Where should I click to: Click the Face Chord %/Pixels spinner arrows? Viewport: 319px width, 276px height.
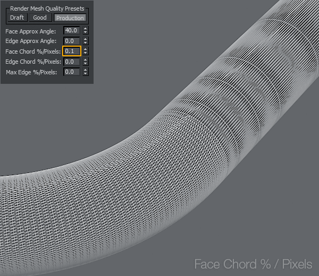86,51
